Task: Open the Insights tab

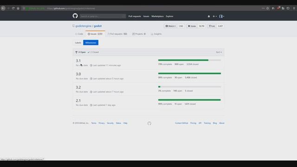Action: click(156, 34)
